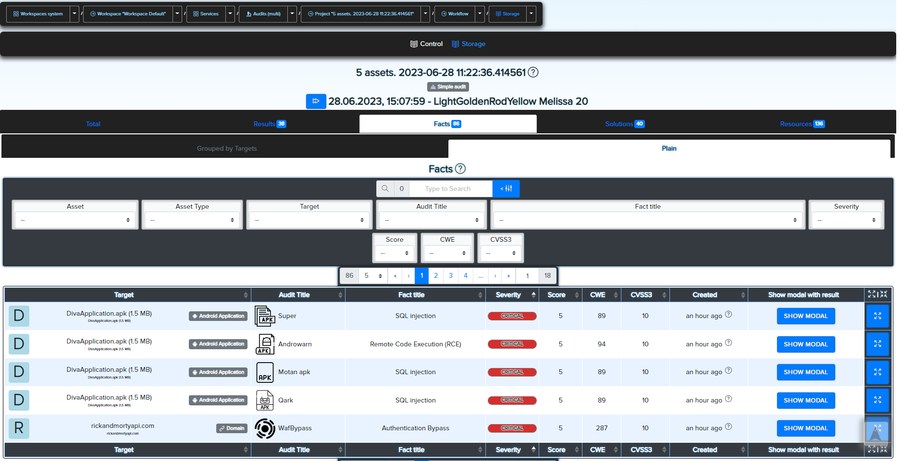Open the Target filter dropdown
Screen dimensions: 902x461
coord(309,220)
